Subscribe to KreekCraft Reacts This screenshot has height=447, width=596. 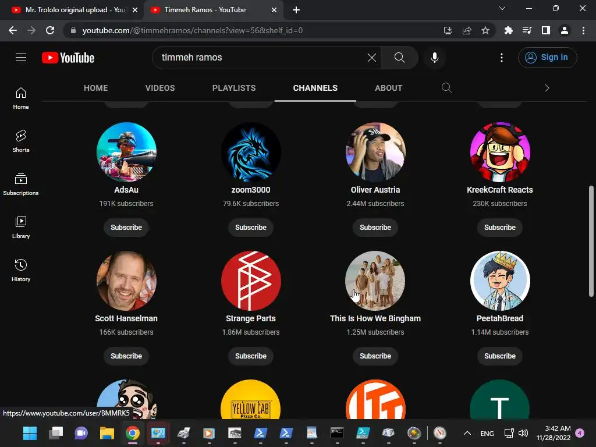click(x=500, y=228)
